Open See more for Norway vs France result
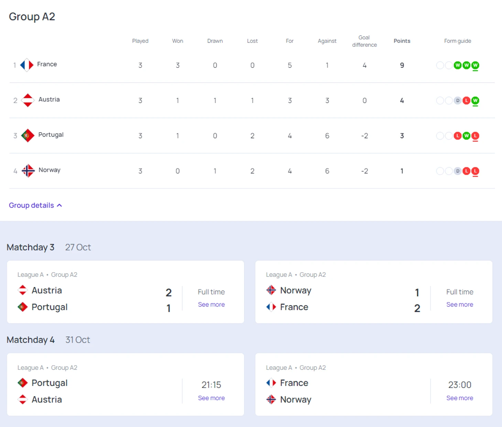The width and height of the screenshot is (502, 427). click(x=459, y=304)
